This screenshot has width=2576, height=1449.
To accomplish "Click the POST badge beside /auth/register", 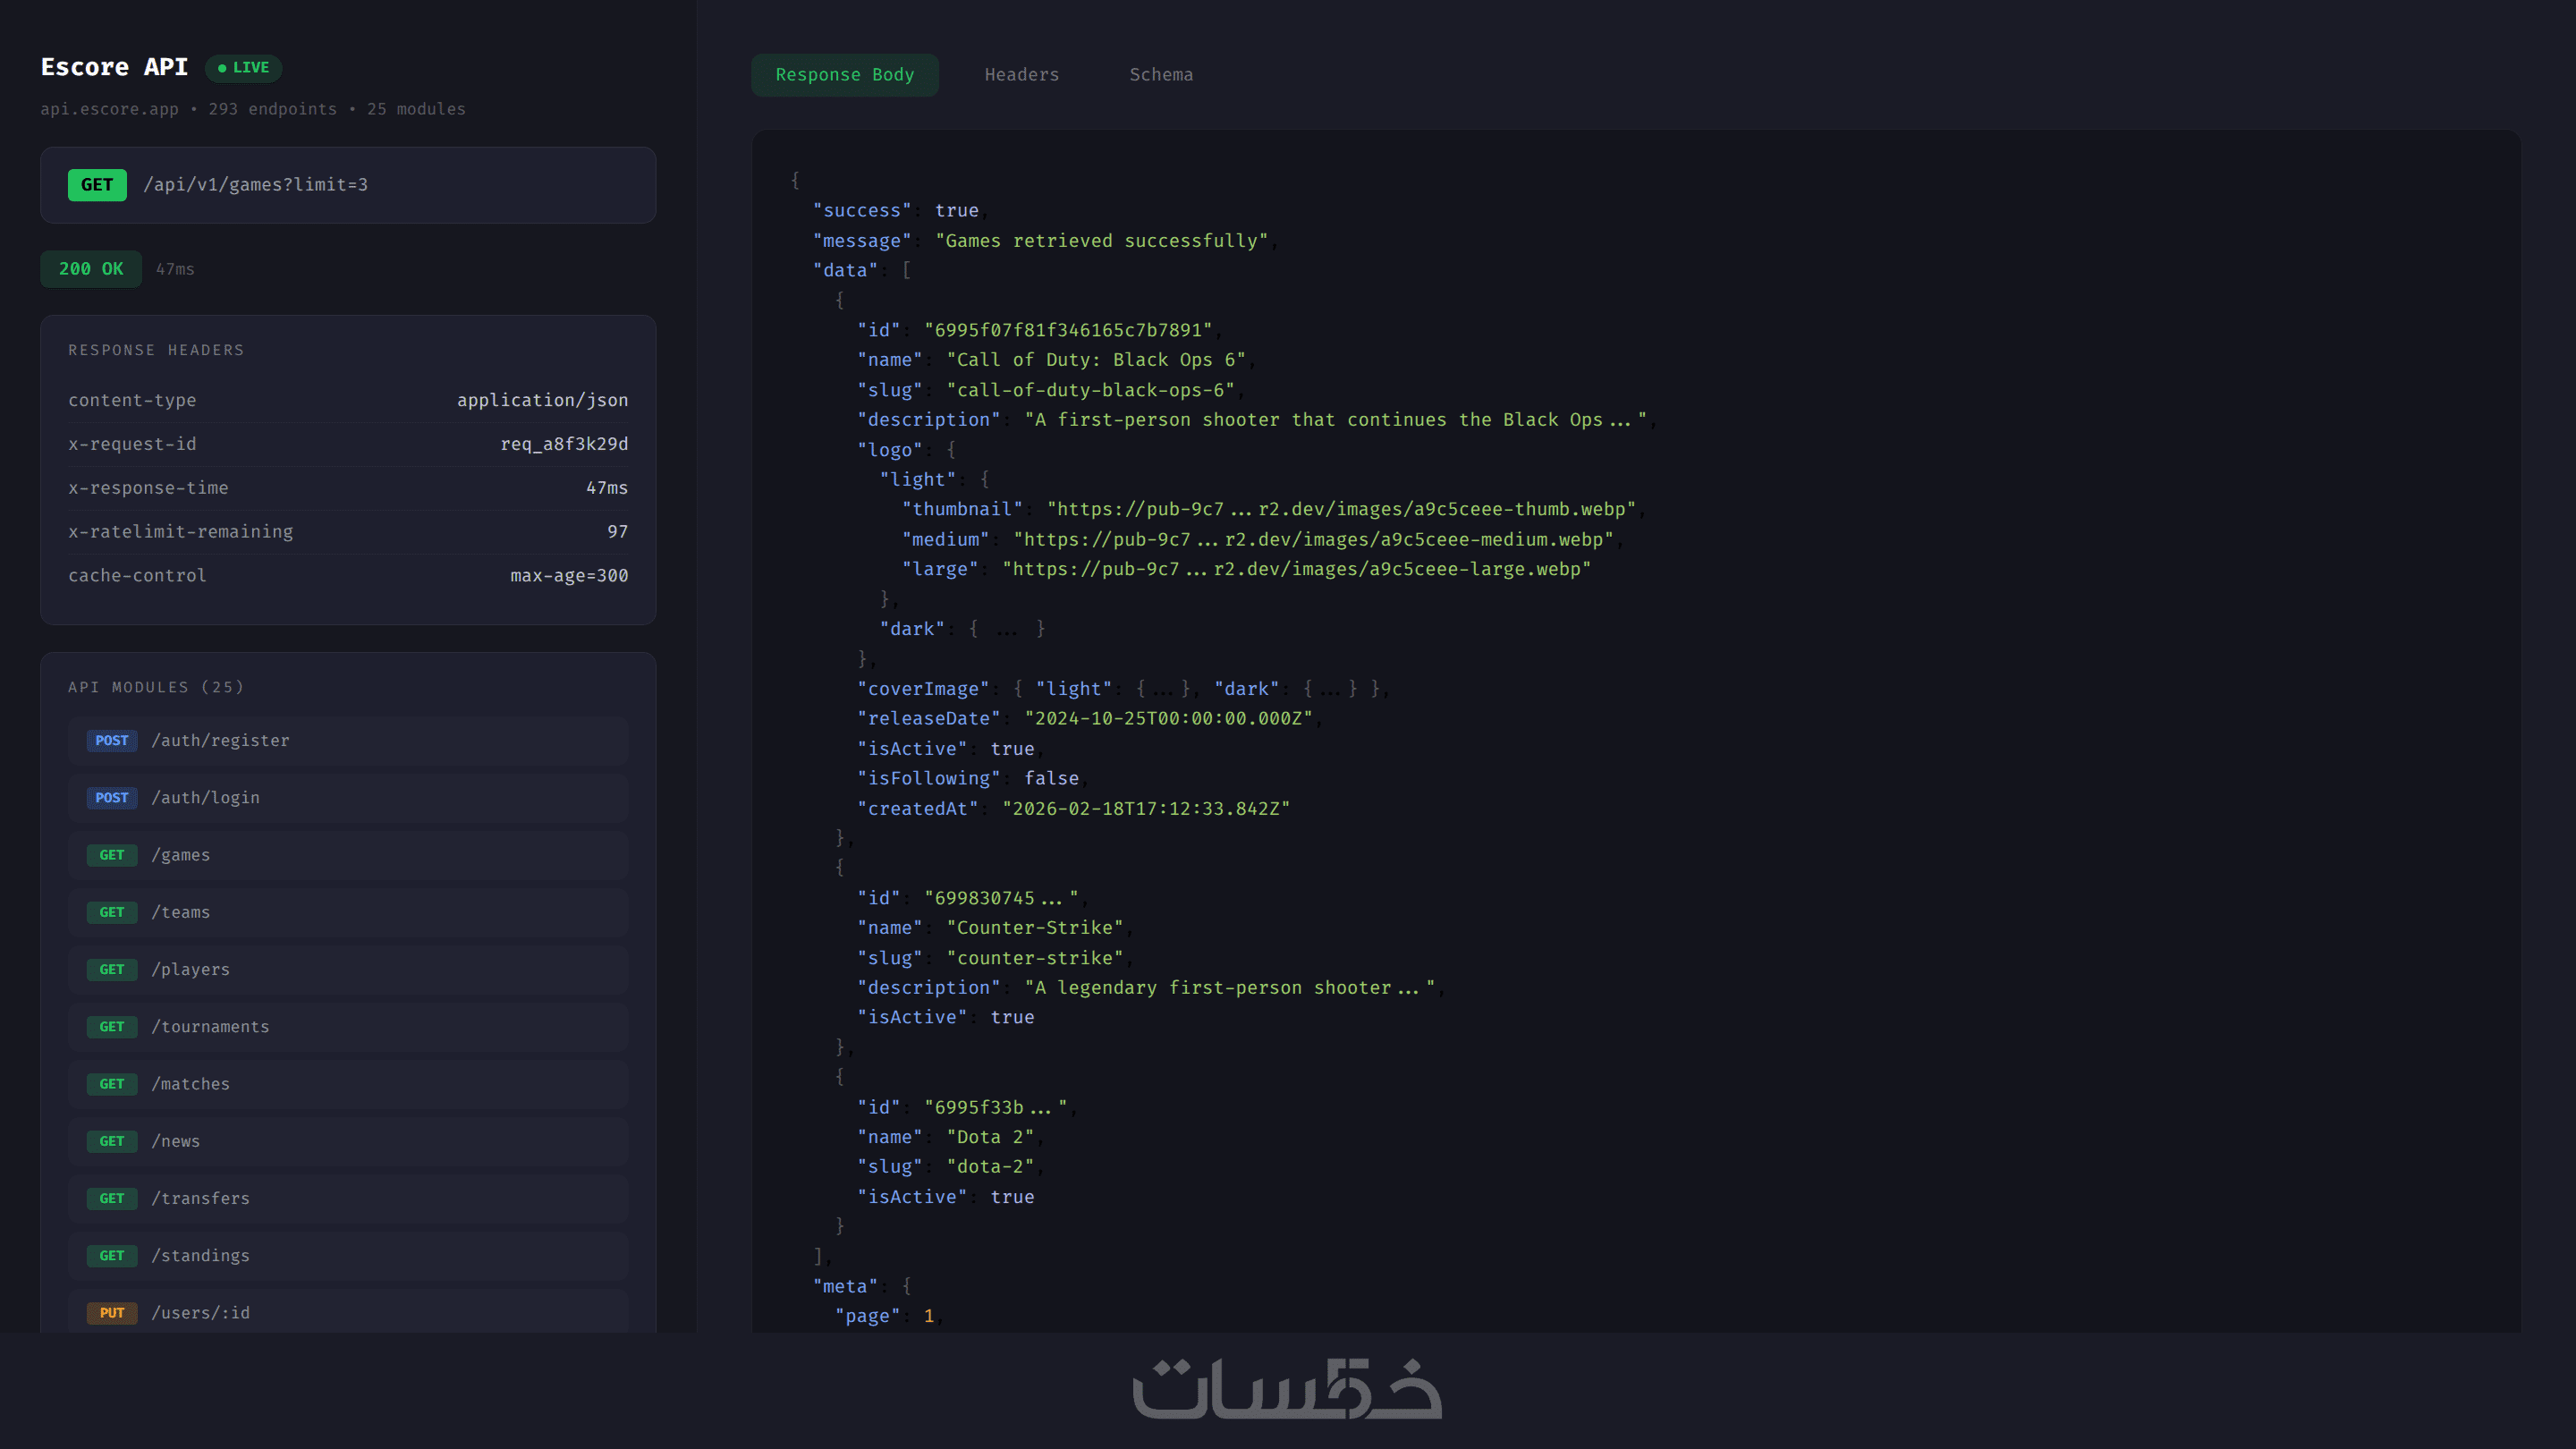I will [112, 741].
